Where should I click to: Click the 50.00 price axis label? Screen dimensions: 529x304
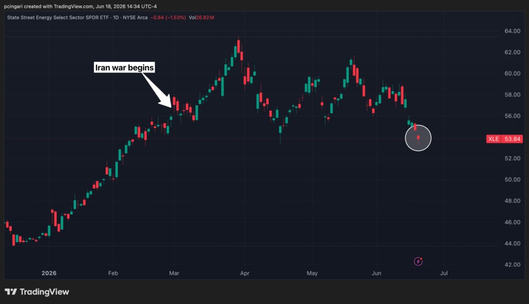tap(512, 180)
